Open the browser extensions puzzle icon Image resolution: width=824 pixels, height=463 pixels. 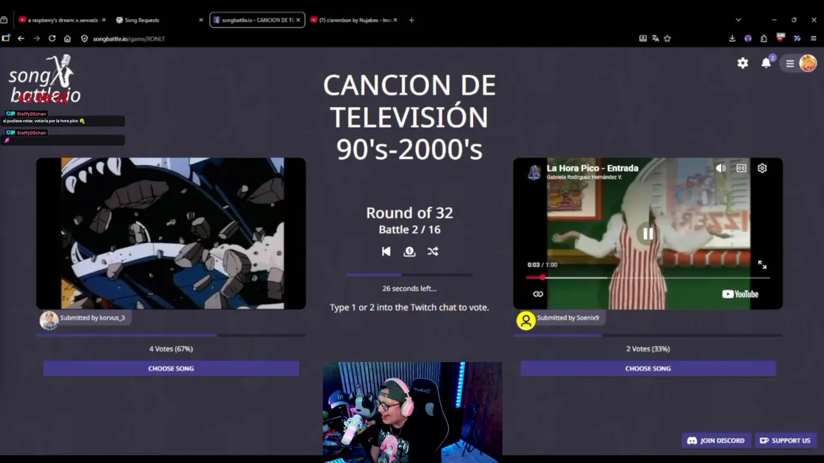point(763,39)
